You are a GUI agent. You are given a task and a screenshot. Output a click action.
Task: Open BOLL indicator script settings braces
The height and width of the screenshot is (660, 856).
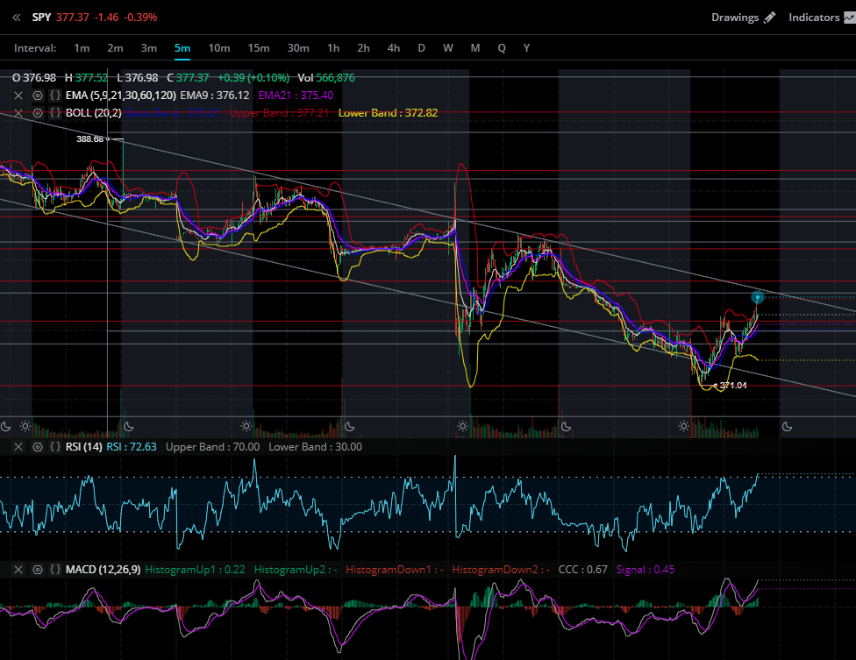pos(55,113)
